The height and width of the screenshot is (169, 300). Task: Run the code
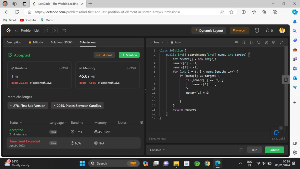[x=254, y=150]
